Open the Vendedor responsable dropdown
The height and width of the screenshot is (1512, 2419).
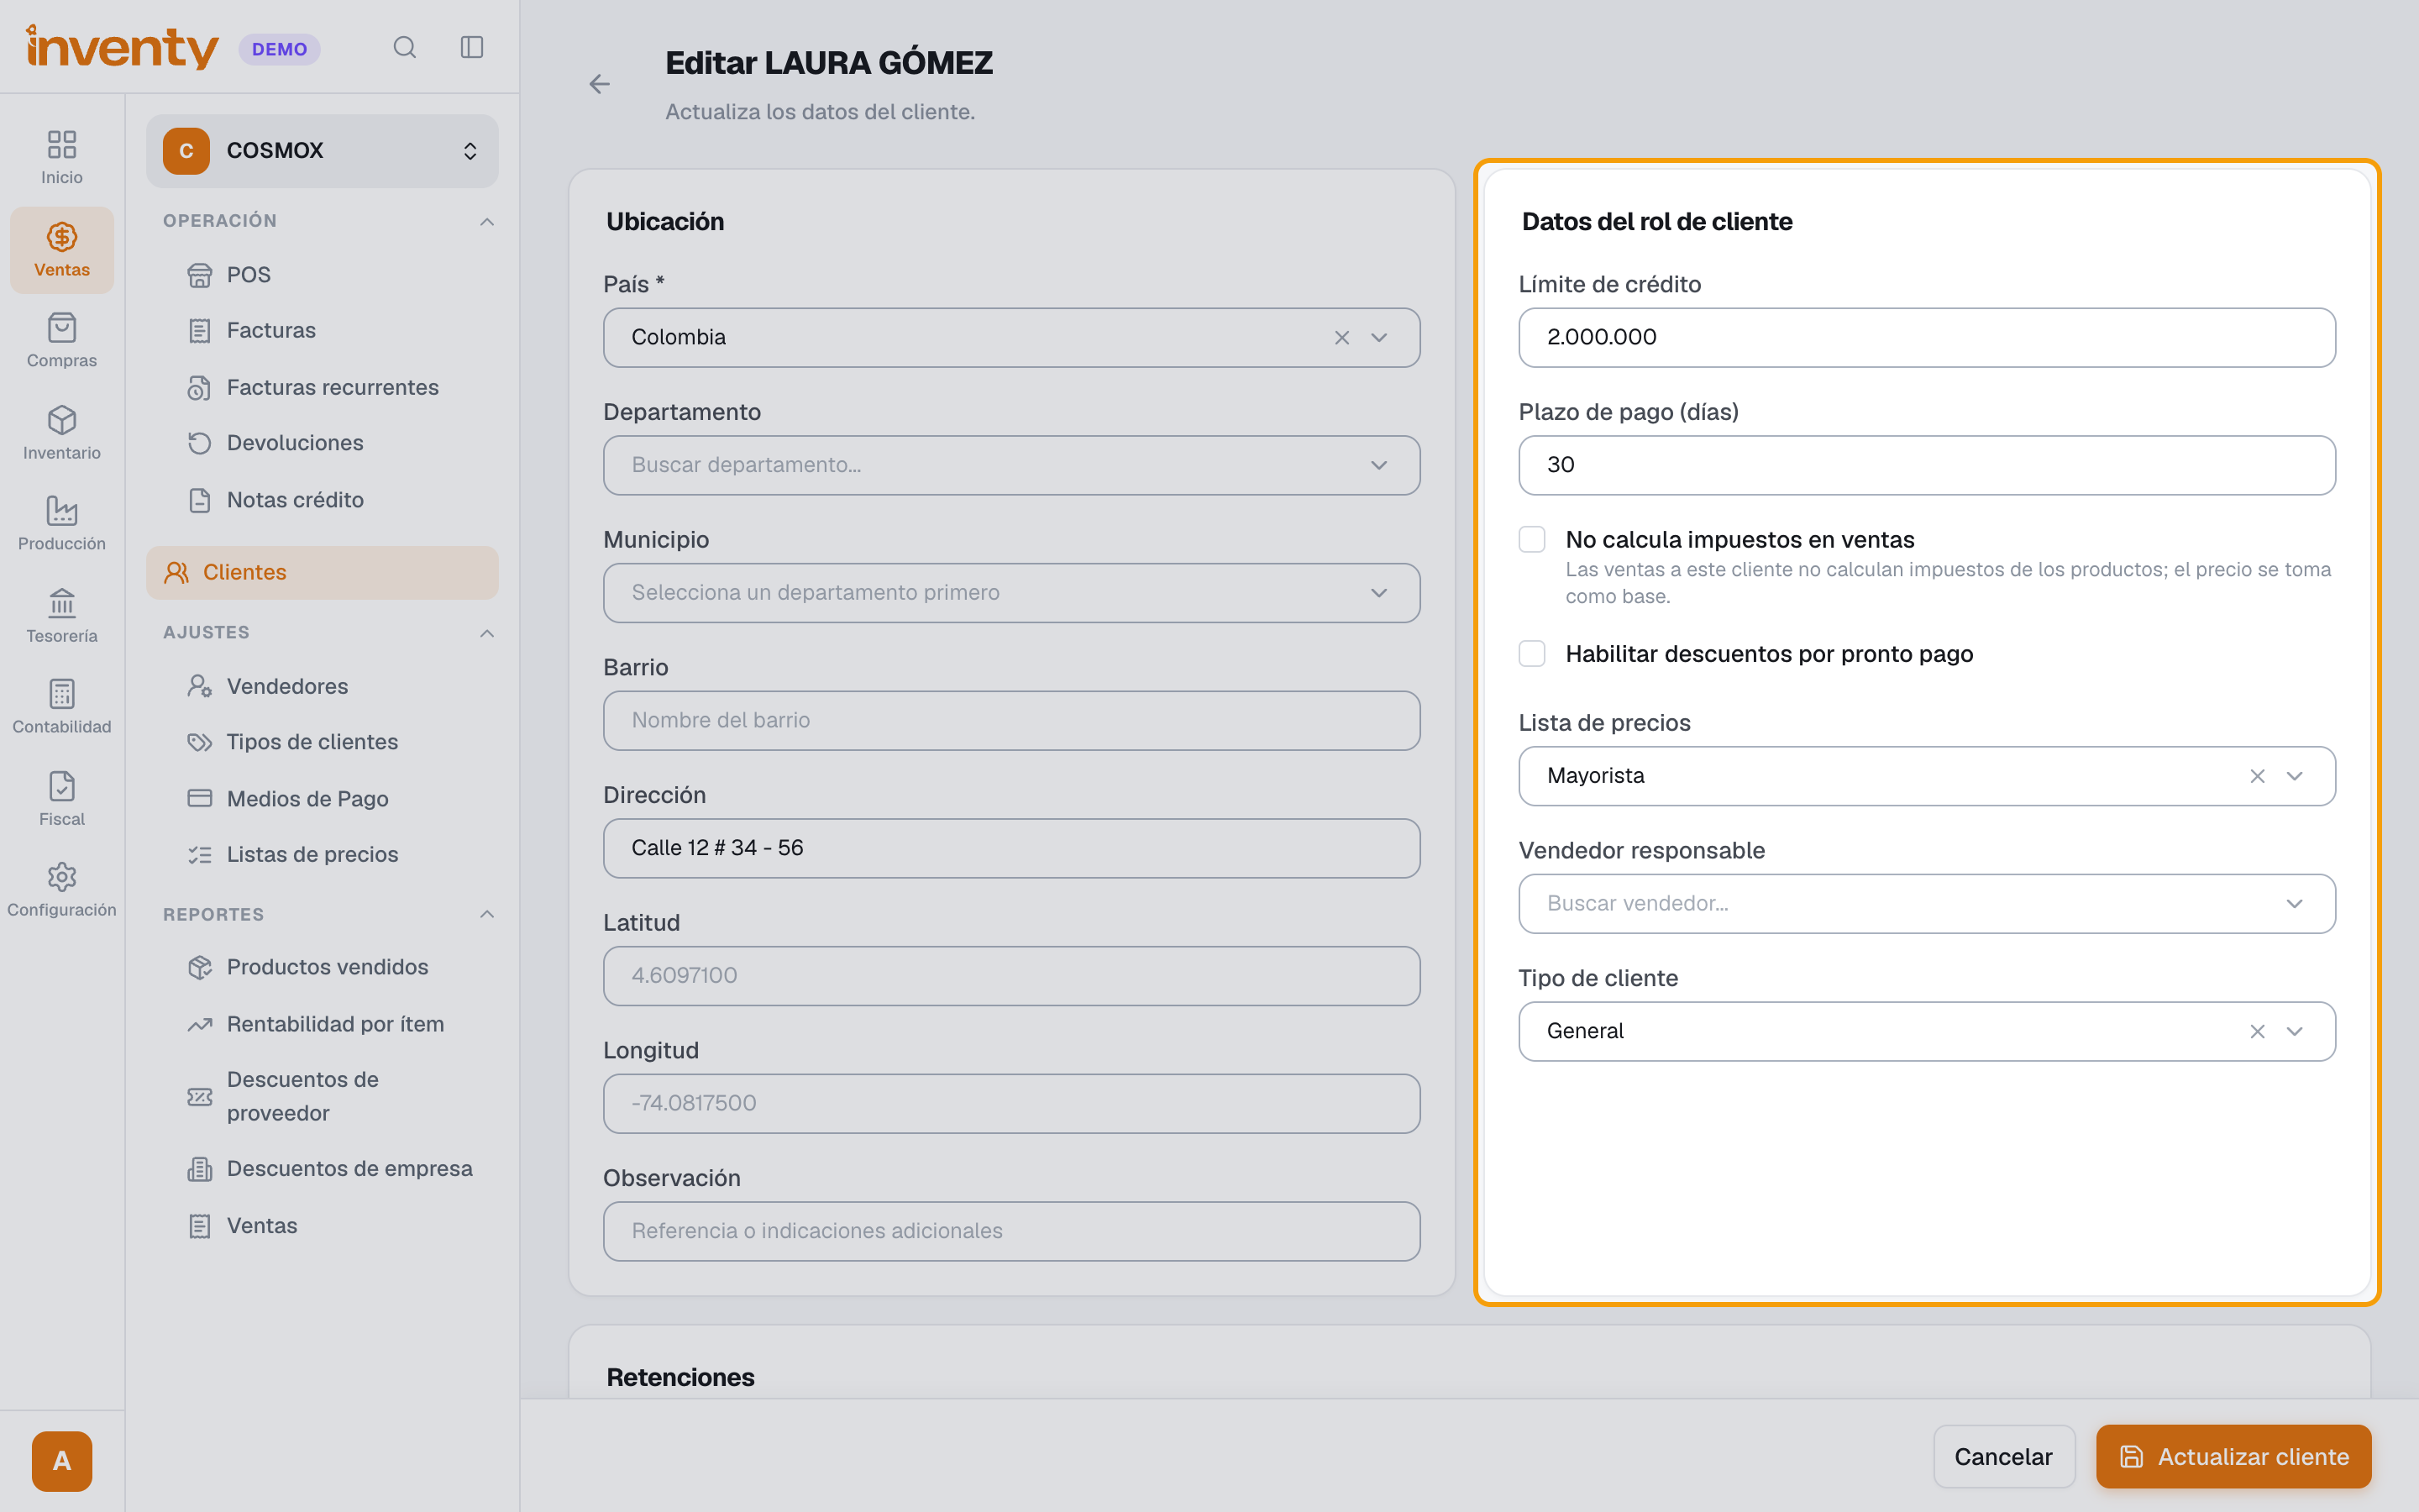tap(1927, 904)
